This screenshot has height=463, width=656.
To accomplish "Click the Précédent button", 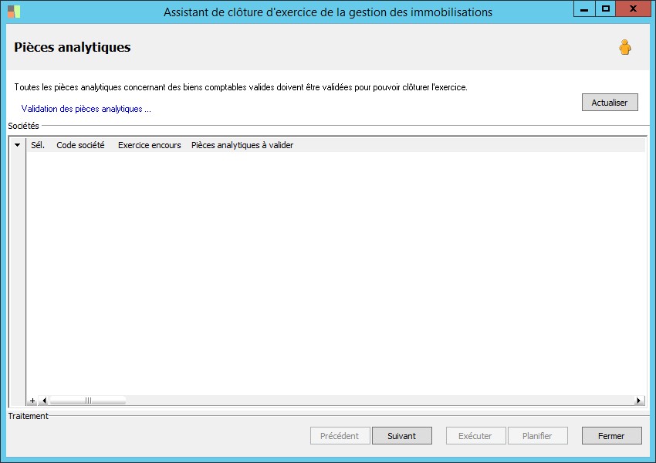I will [x=340, y=436].
